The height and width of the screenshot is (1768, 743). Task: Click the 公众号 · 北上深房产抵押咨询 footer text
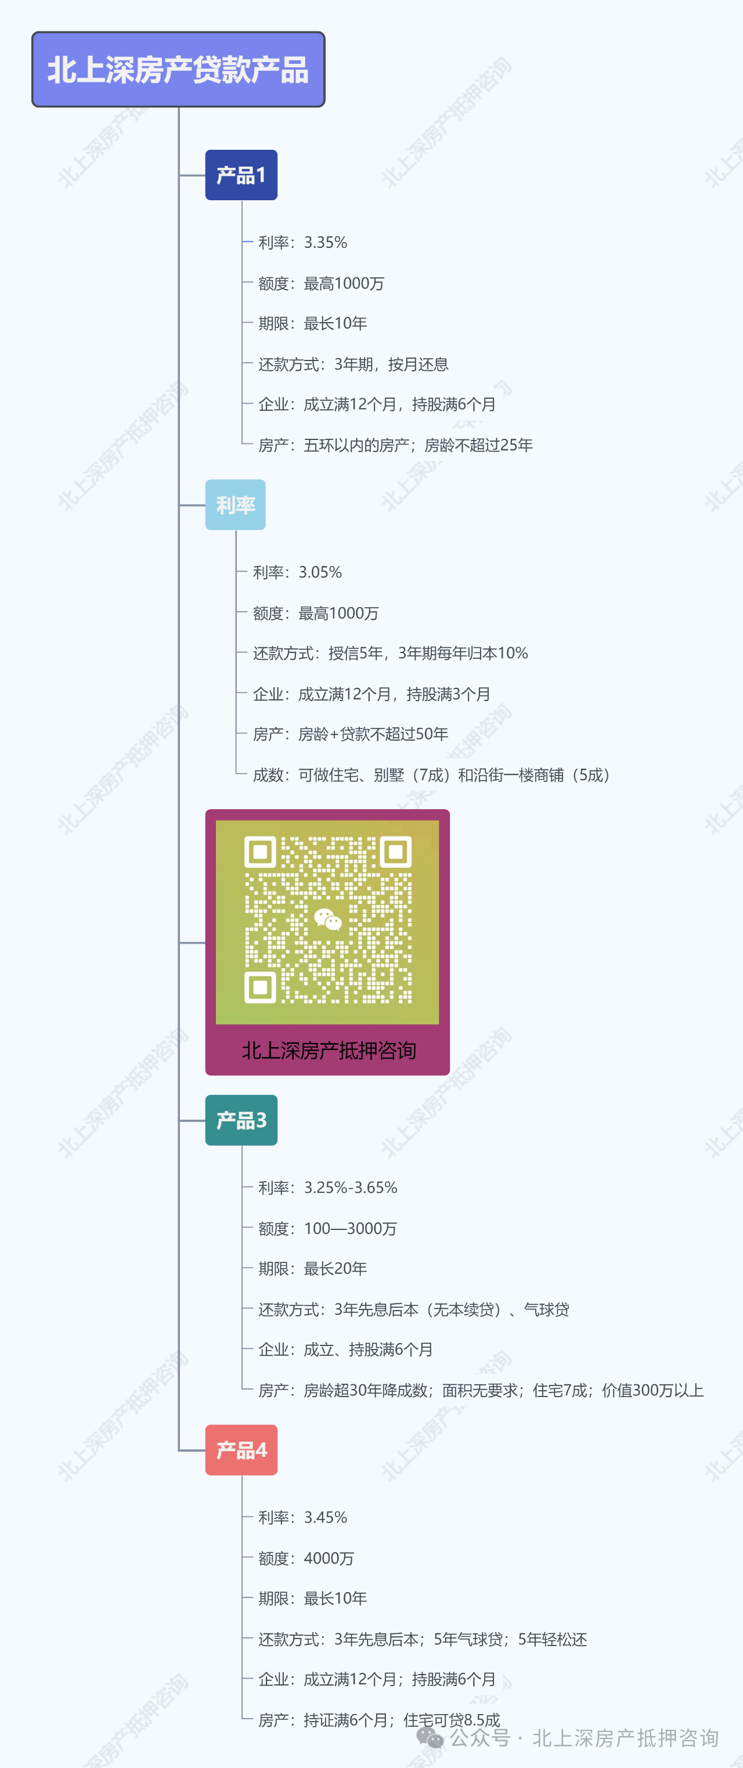point(585,1738)
